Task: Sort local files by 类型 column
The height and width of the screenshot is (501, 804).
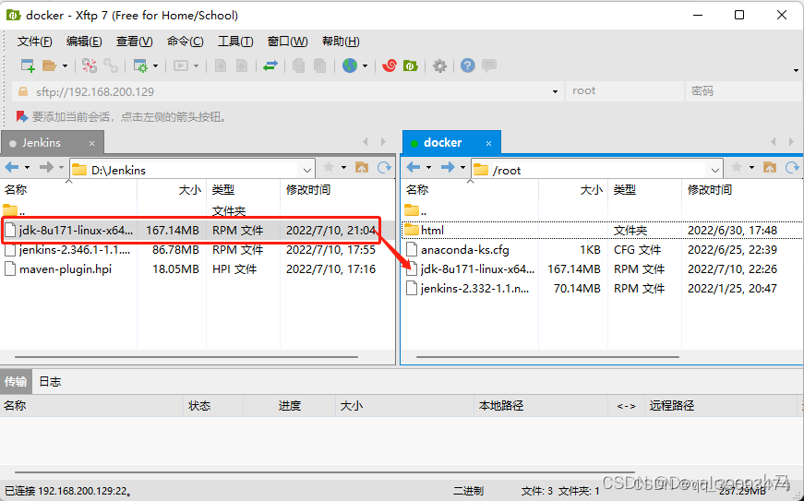Action: (x=243, y=190)
